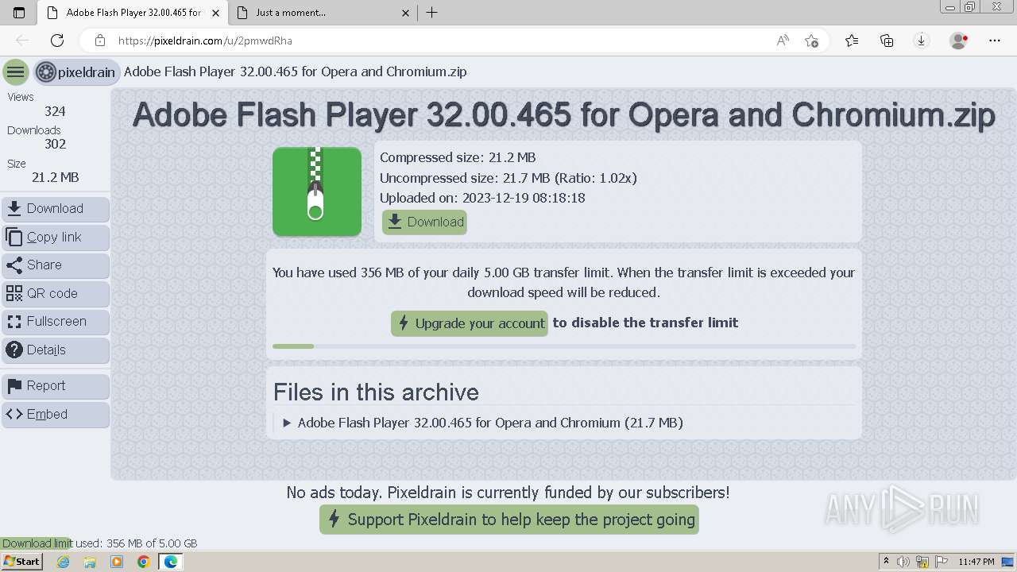
Task: Open the Embed option
Action: 56,415
